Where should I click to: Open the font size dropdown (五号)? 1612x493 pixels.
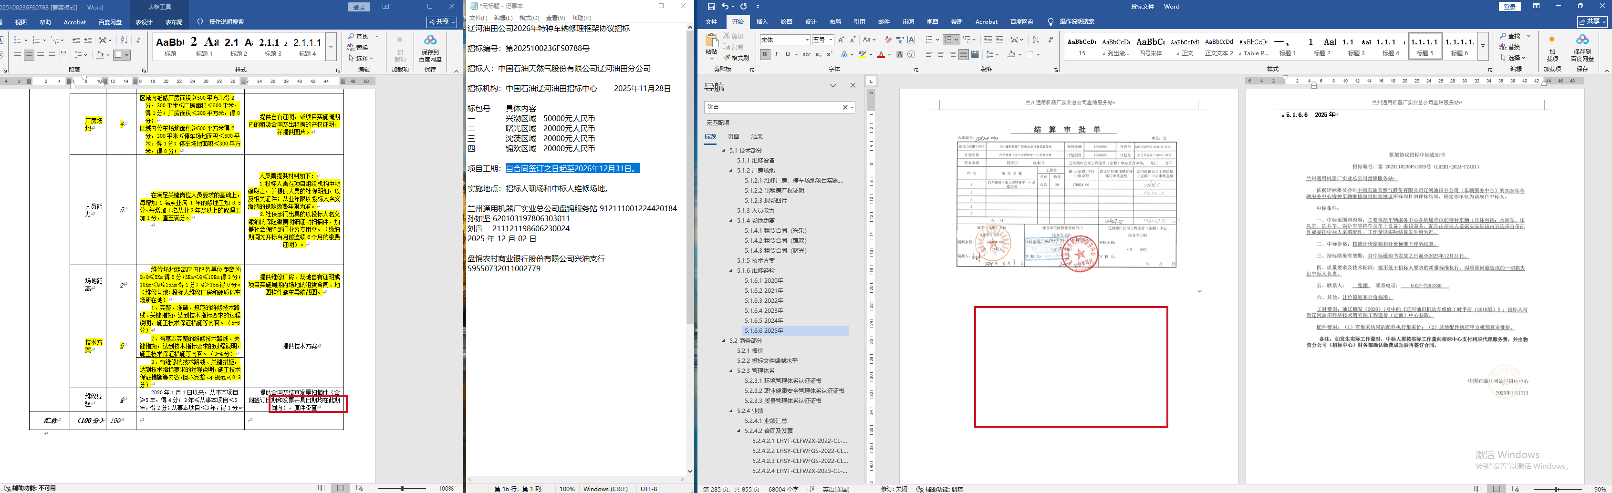coord(831,40)
